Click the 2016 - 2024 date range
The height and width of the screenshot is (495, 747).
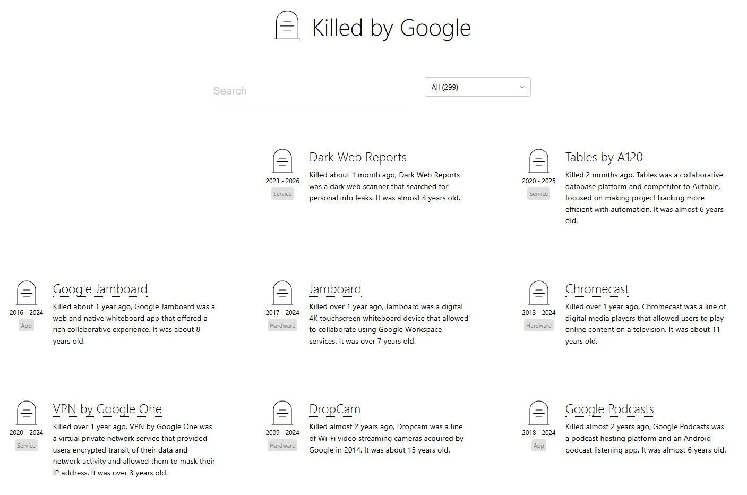[27, 313]
